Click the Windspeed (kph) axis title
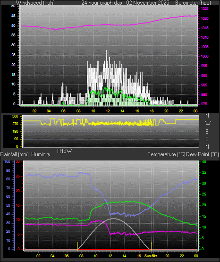Viewport: 220px width, 262px height. 35,3
